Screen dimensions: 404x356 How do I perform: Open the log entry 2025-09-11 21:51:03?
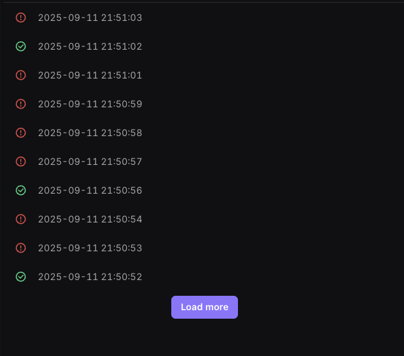[x=90, y=18]
